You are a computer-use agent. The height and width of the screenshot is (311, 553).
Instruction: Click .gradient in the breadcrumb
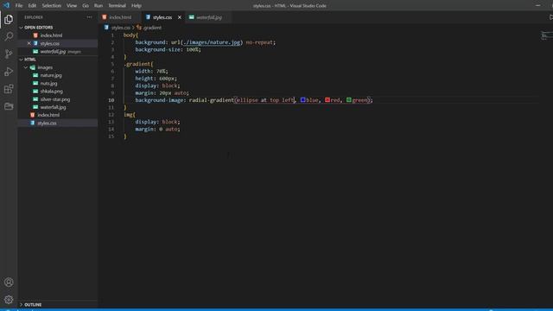point(152,28)
